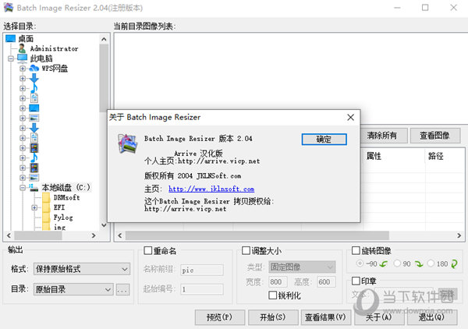Enable the 旋转图像 rotate image checkbox
This screenshot has width=468, height=329.
(356, 250)
